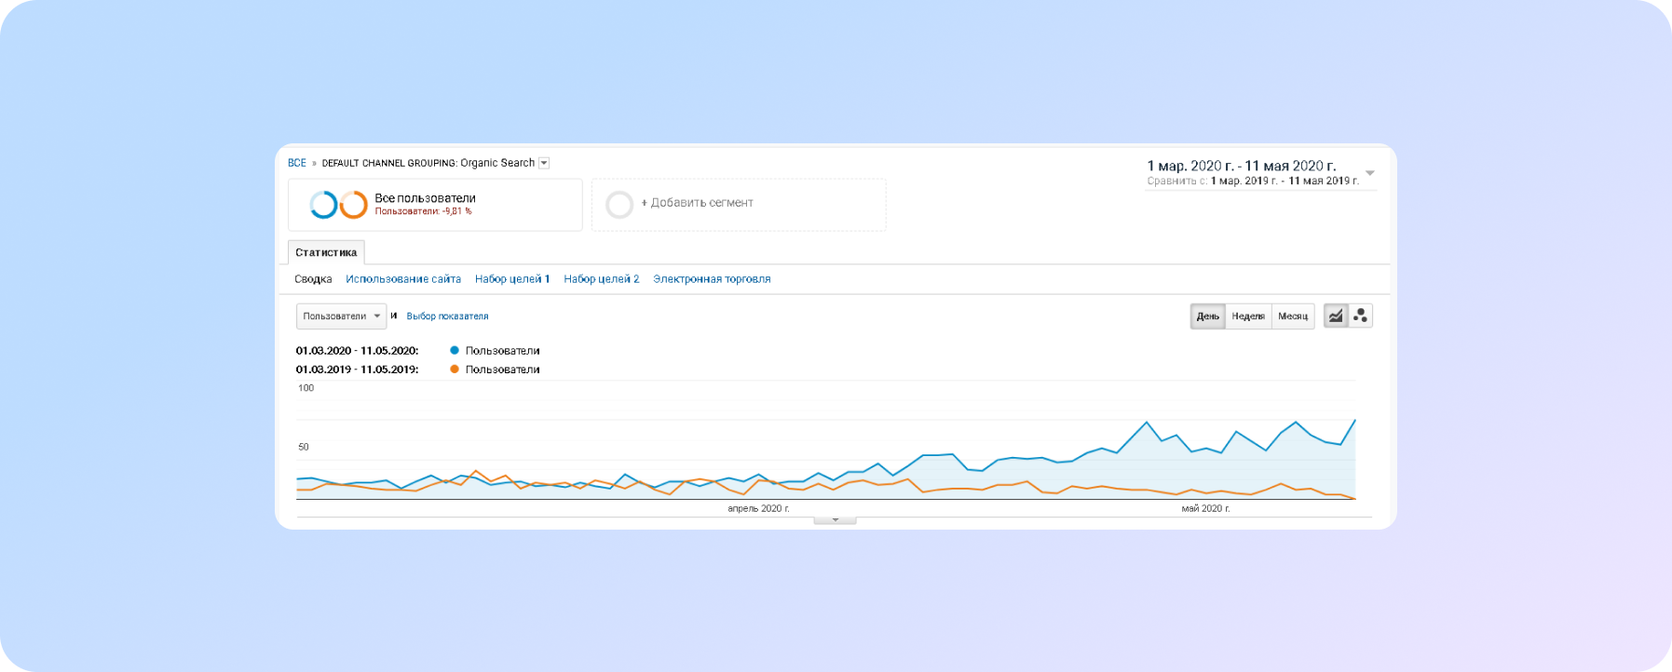
Task: Switch to motion chart bubbles icon
Action: (x=1361, y=316)
